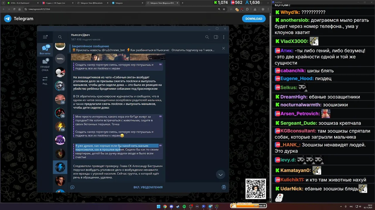The height and width of the screenshot is (210, 375).
Task: Select the active blue lightning channel
Action: [60, 167]
